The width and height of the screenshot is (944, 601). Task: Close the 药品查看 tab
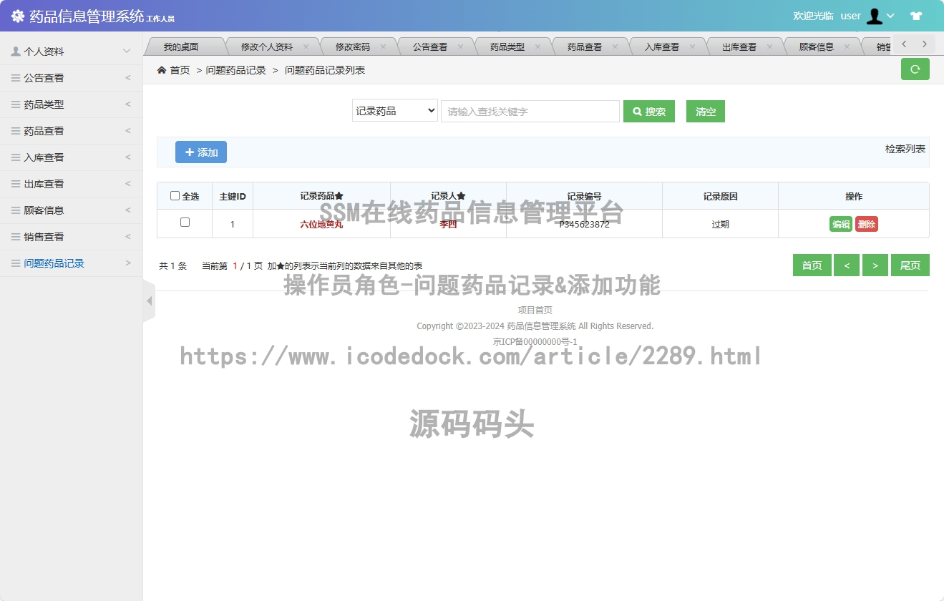(615, 47)
